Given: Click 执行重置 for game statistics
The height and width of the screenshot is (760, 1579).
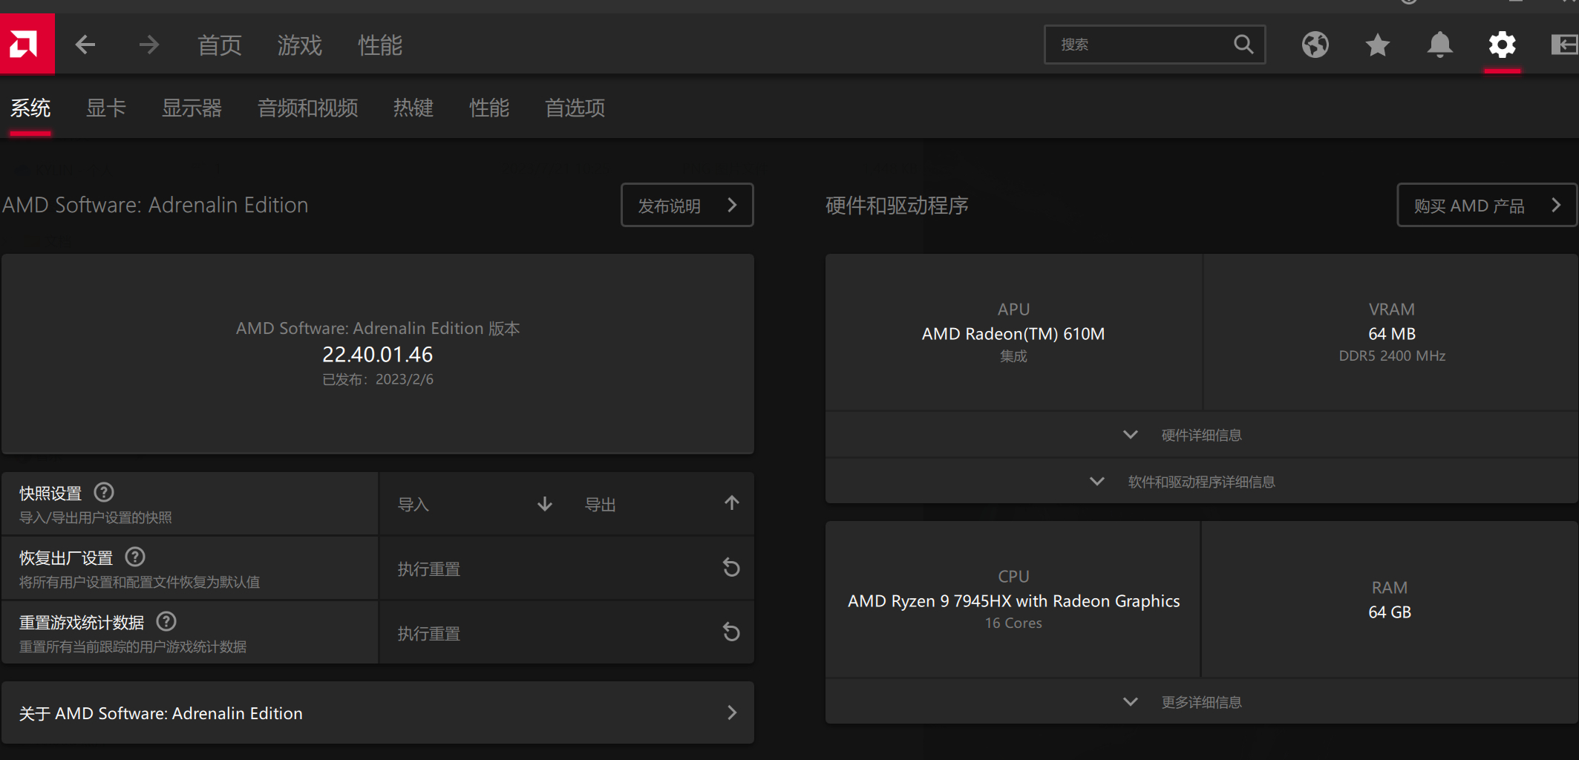Looking at the screenshot, I should (567, 633).
